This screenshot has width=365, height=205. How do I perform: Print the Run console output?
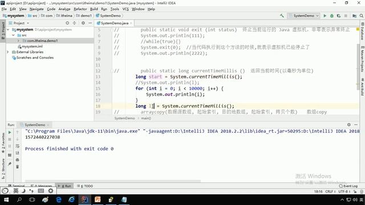(x=18, y=159)
